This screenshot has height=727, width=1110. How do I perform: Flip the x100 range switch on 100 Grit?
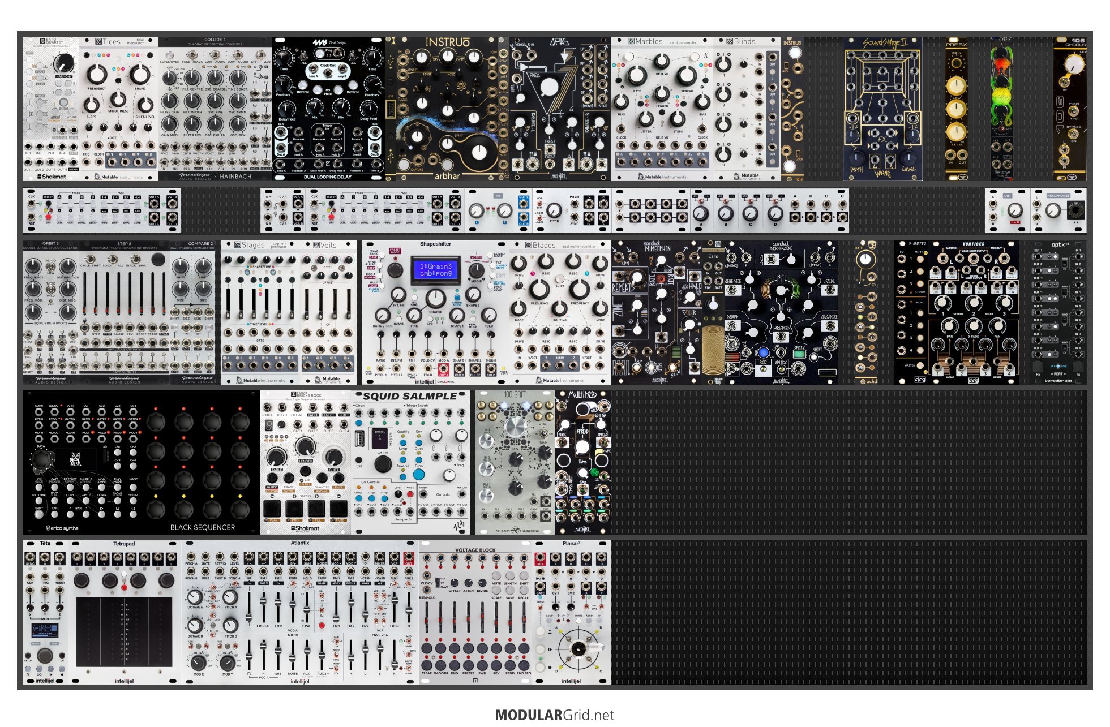coord(543,433)
